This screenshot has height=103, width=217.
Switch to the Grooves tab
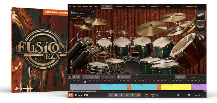click(119, 6)
